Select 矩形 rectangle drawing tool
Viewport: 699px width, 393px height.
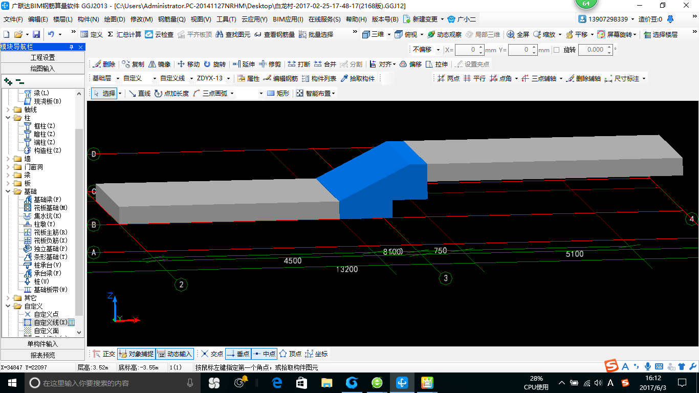coord(278,94)
